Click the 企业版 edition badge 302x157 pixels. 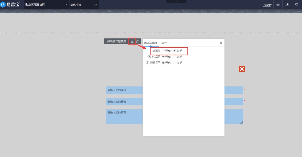pos(267,5)
